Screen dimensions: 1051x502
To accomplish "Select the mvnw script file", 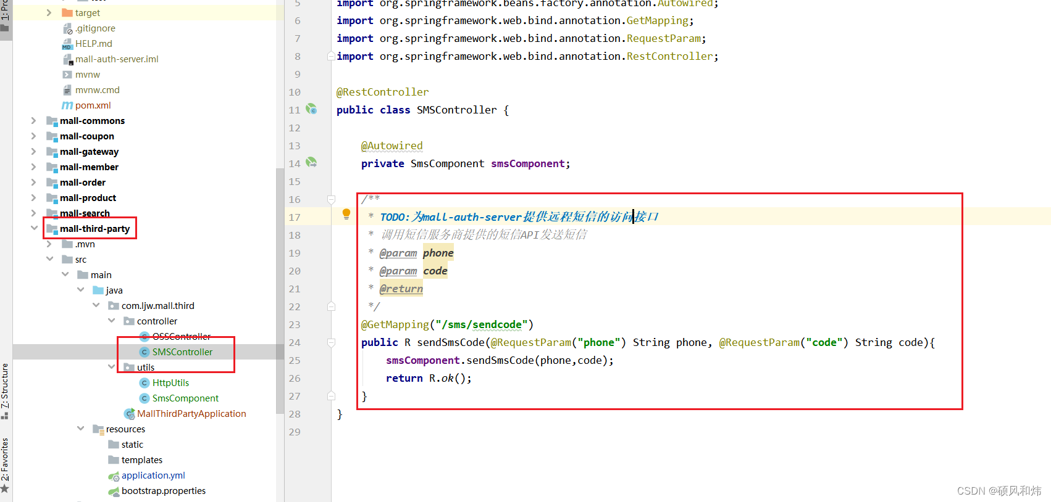I will click(x=87, y=75).
